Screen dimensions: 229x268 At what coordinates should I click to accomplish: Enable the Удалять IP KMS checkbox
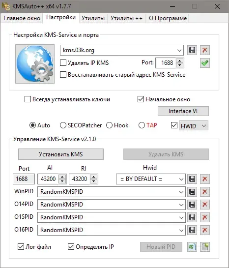point(63,63)
